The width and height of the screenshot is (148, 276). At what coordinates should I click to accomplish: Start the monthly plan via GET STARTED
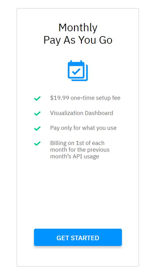(x=78, y=237)
